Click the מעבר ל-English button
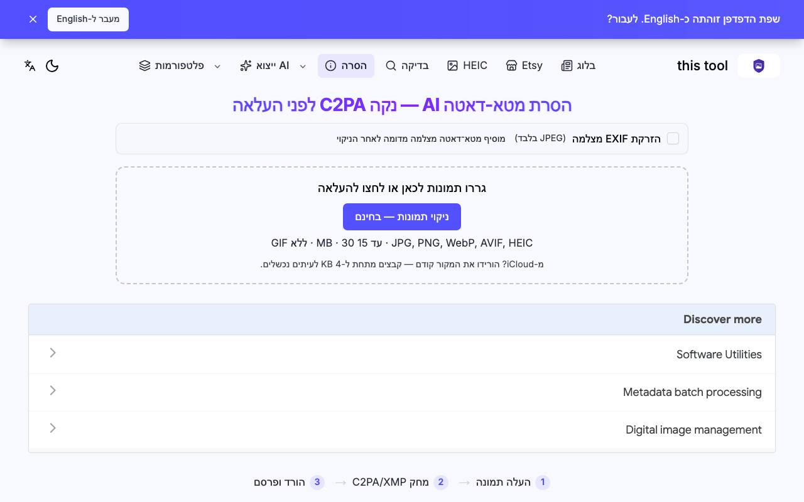Screen dimensions: 804x502 [x=88, y=19]
